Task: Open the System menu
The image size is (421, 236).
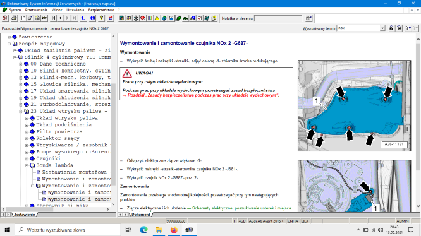Action: coord(15,10)
